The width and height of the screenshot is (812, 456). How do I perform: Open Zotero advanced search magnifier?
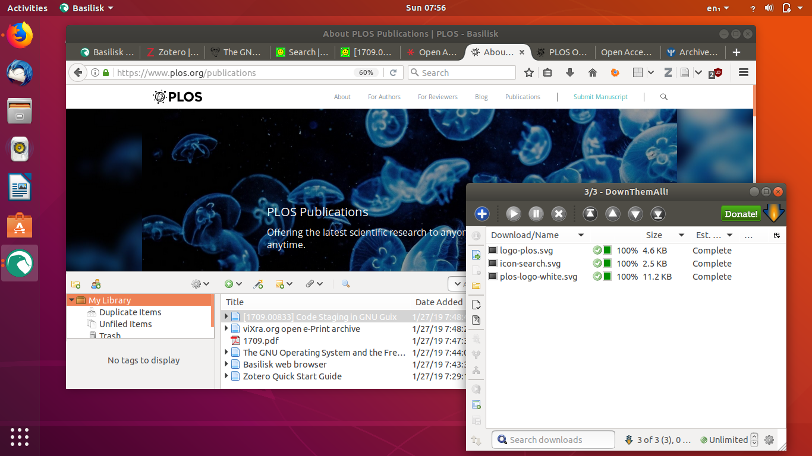pyautogui.click(x=345, y=284)
